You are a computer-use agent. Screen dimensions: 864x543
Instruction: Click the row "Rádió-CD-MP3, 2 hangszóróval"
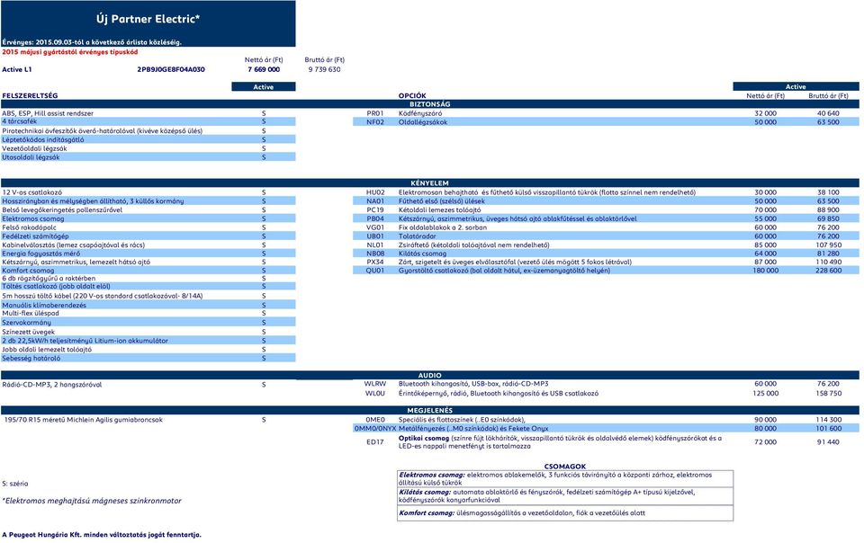coord(148,385)
